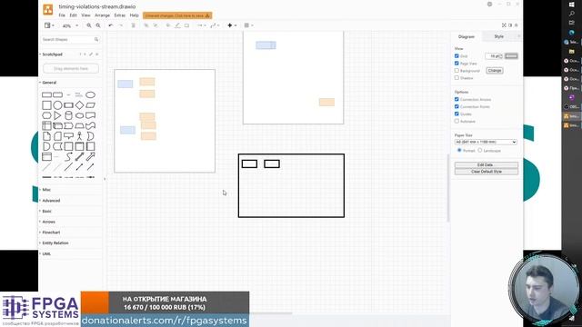The height and width of the screenshot is (327, 582).
Task: Select the parallelogram shape in General palette
Action: (91, 105)
